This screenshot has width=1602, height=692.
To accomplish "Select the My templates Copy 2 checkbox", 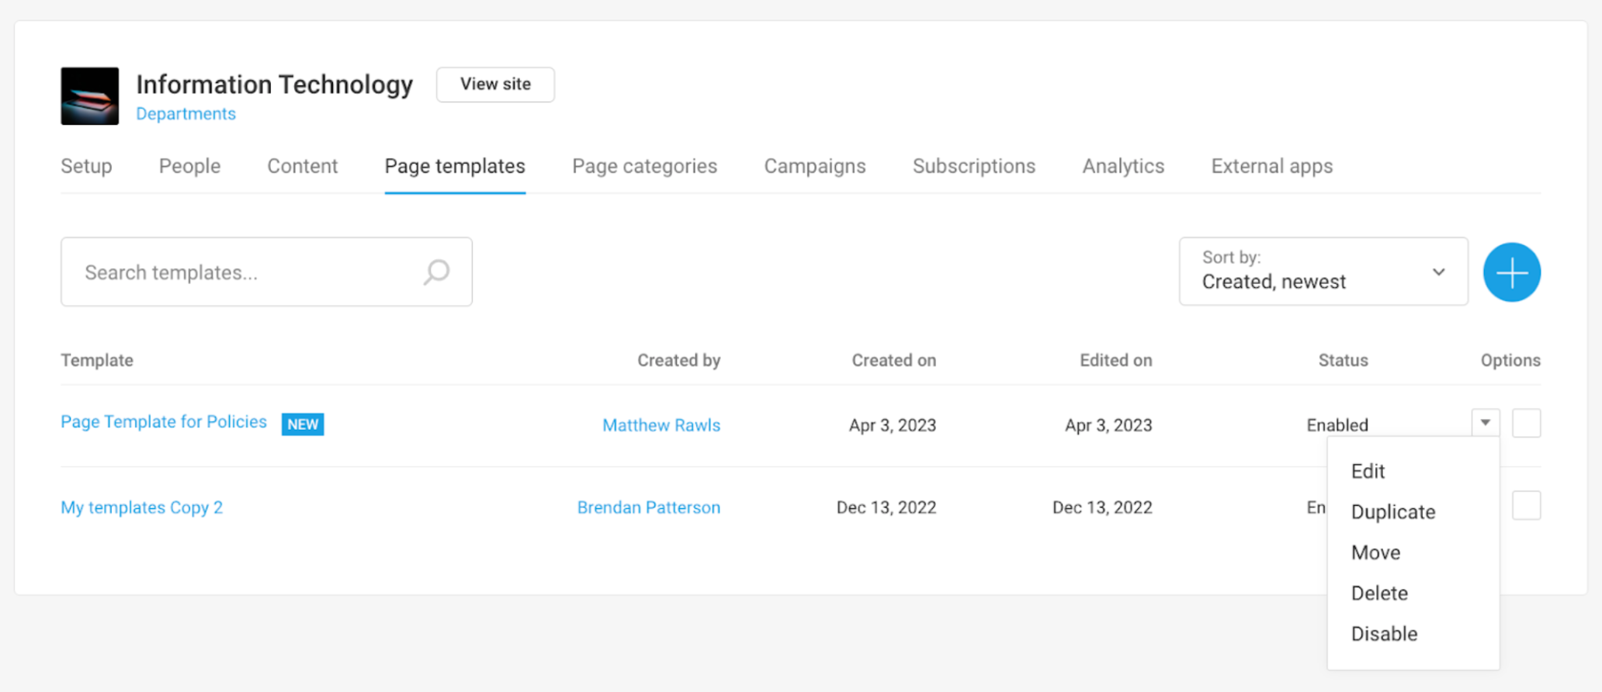I will (1526, 506).
